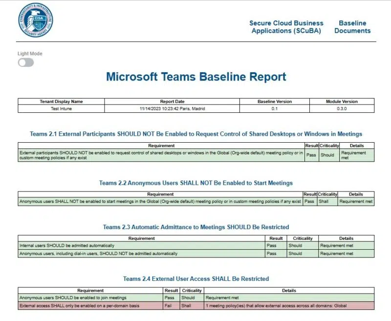Select the Teams 2.4 section heading
The height and width of the screenshot is (321, 391).
point(195,278)
